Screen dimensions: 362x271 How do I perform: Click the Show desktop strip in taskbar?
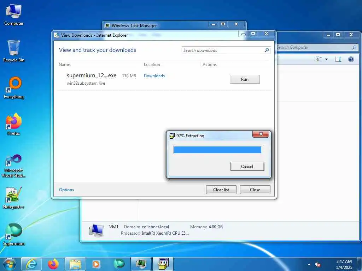(x=360, y=264)
